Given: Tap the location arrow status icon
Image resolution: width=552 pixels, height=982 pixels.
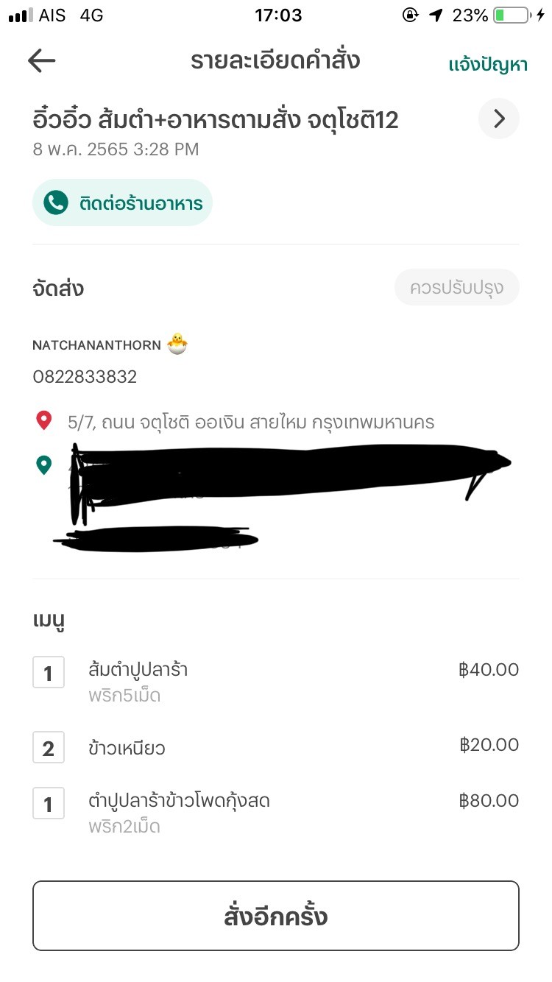Looking at the screenshot, I should (436, 15).
